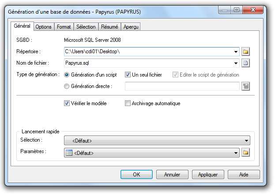Switch to the Options tab
Viewport: 275px width, 194px height.
pos(44,27)
